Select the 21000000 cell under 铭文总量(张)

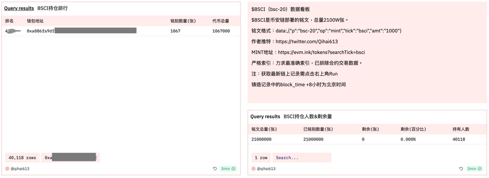coord(262,139)
